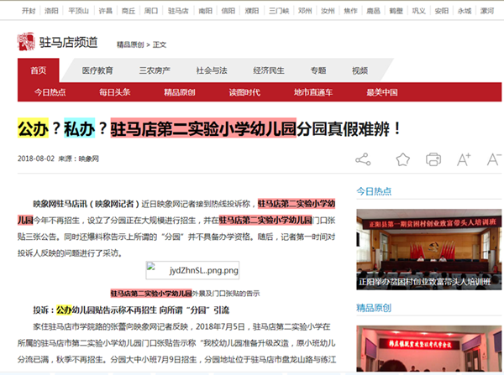
Task: Go to the 邓州 city link
Action: 305,11
